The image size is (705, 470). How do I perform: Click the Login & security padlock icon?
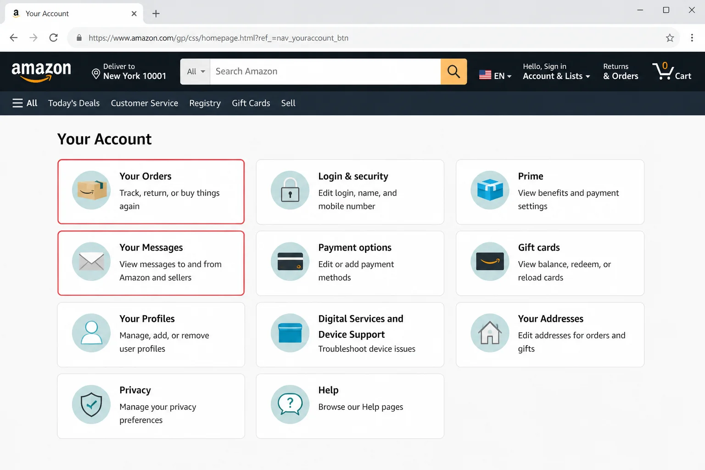pos(290,190)
